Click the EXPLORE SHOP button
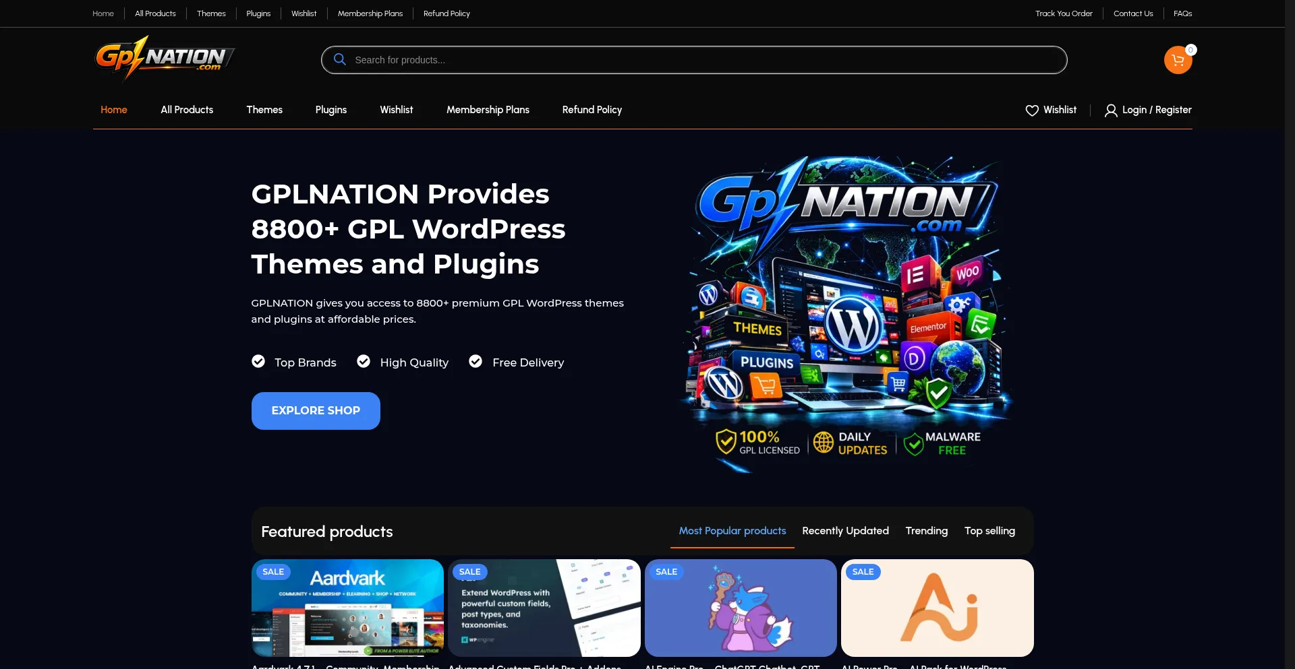1295x669 pixels. click(316, 411)
